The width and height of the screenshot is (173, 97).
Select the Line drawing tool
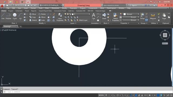click(x=3, y=16)
